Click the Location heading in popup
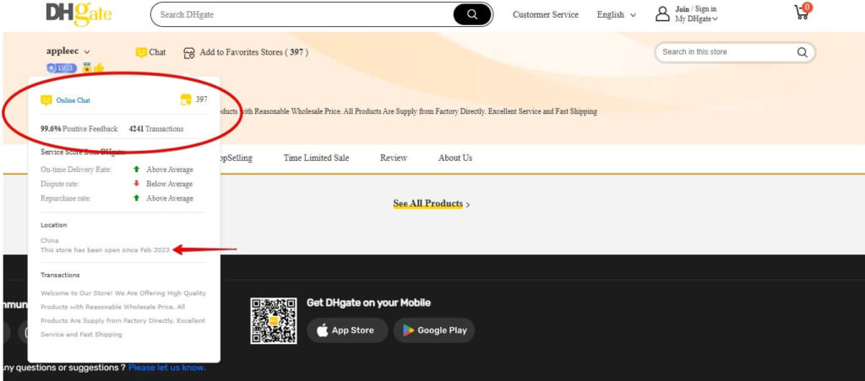This screenshot has width=865, height=381. click(x=53, y=225)
